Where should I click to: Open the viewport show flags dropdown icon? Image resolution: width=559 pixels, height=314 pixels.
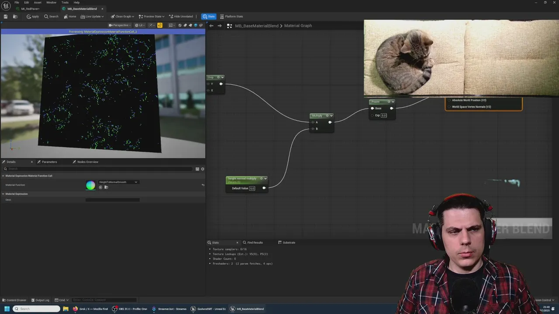(152, 25)
